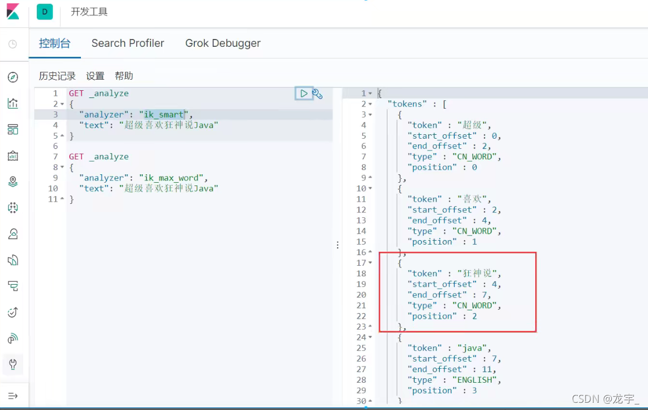Image resolution: width=648 pixels, height=410 pixels.
Task: Open Metrics infrastructure icon in sidebar
Action: pos(13,234)
